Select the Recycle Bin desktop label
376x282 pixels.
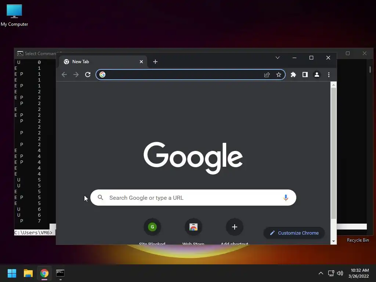pyautogui.click(x=358, y=240)
